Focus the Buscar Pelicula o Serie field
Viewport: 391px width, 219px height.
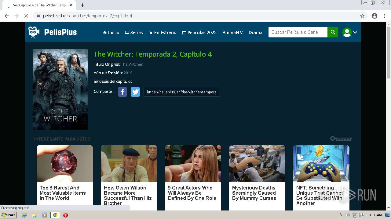point(298,32)
